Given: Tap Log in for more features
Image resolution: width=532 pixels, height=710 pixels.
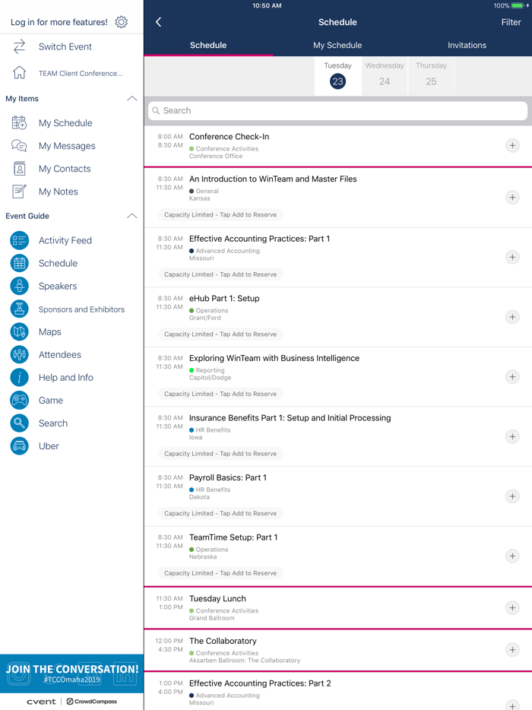Looking at the screenshot, I should tap(59, 22).
